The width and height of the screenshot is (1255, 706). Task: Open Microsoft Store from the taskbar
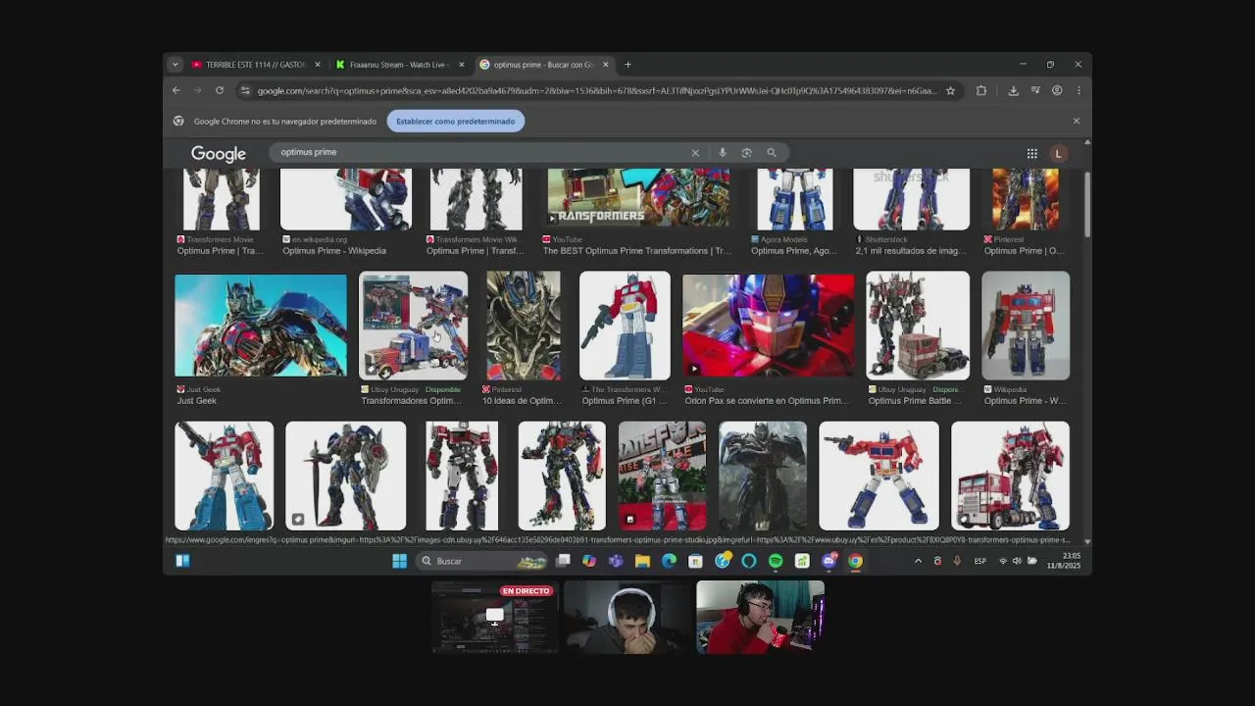tap(695, 561)
